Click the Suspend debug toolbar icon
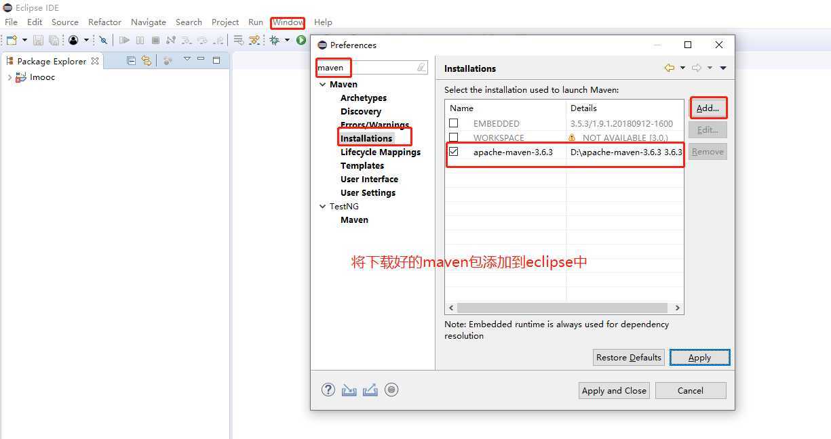 [x=140, y=41]
